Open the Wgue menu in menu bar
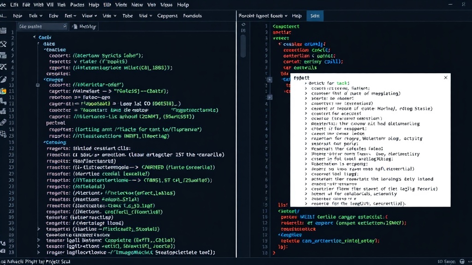 (x=166, y=5)
